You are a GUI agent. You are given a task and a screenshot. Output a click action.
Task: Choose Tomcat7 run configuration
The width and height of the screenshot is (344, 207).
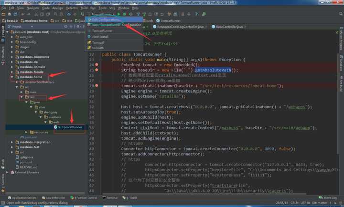tap(98, 42)
